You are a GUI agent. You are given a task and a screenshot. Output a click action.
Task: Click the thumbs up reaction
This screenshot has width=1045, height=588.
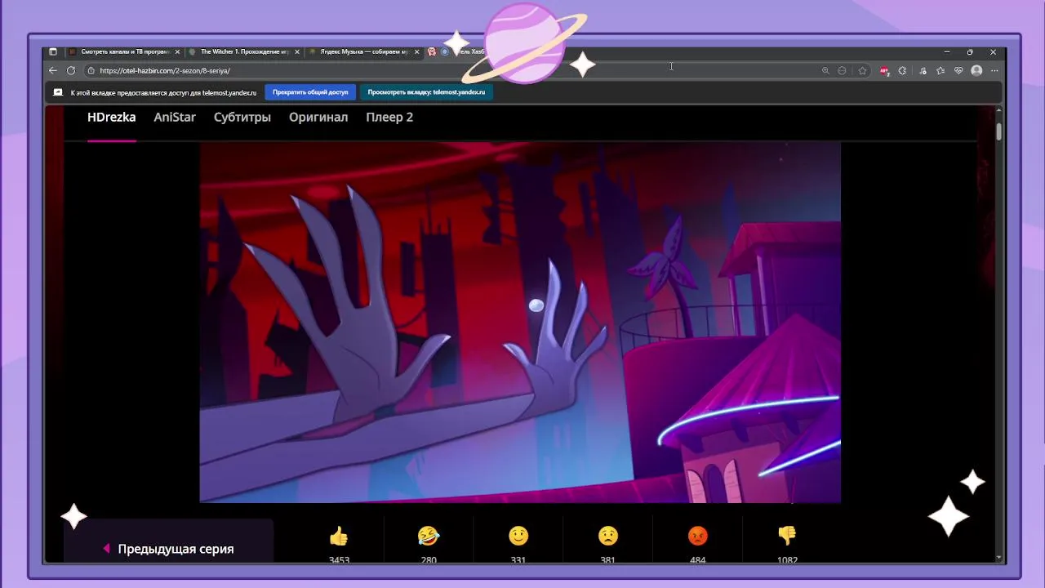click(339, 536)
